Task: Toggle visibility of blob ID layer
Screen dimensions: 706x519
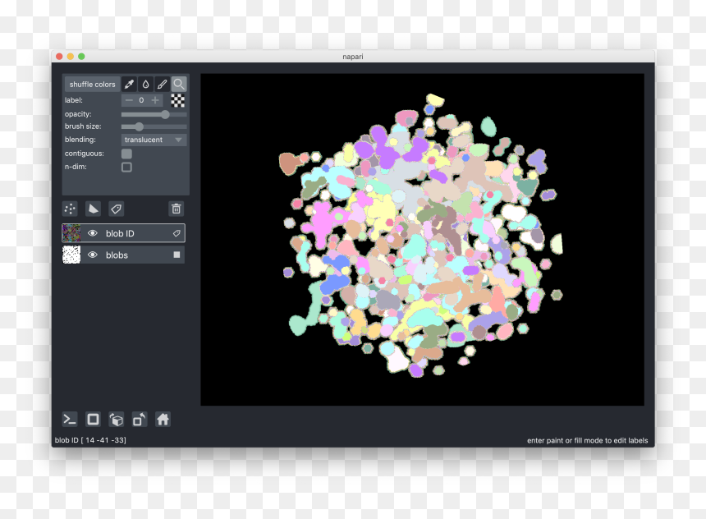Action: (92, 233)
